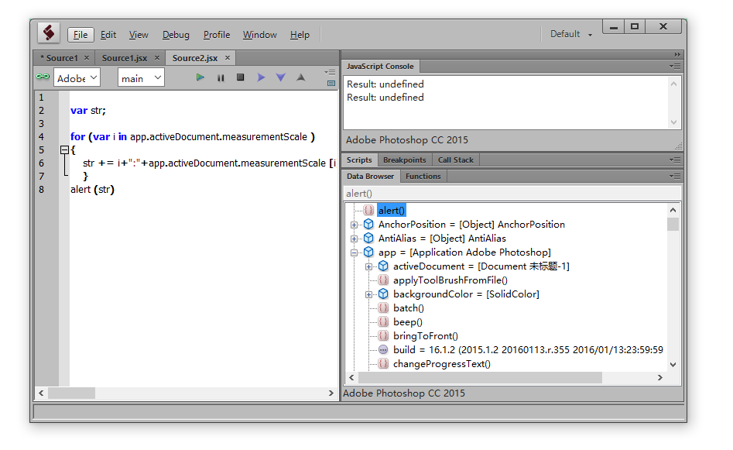Open the Help menu
The height and width of the screenshot is (450, 733).
pos(300,35)
